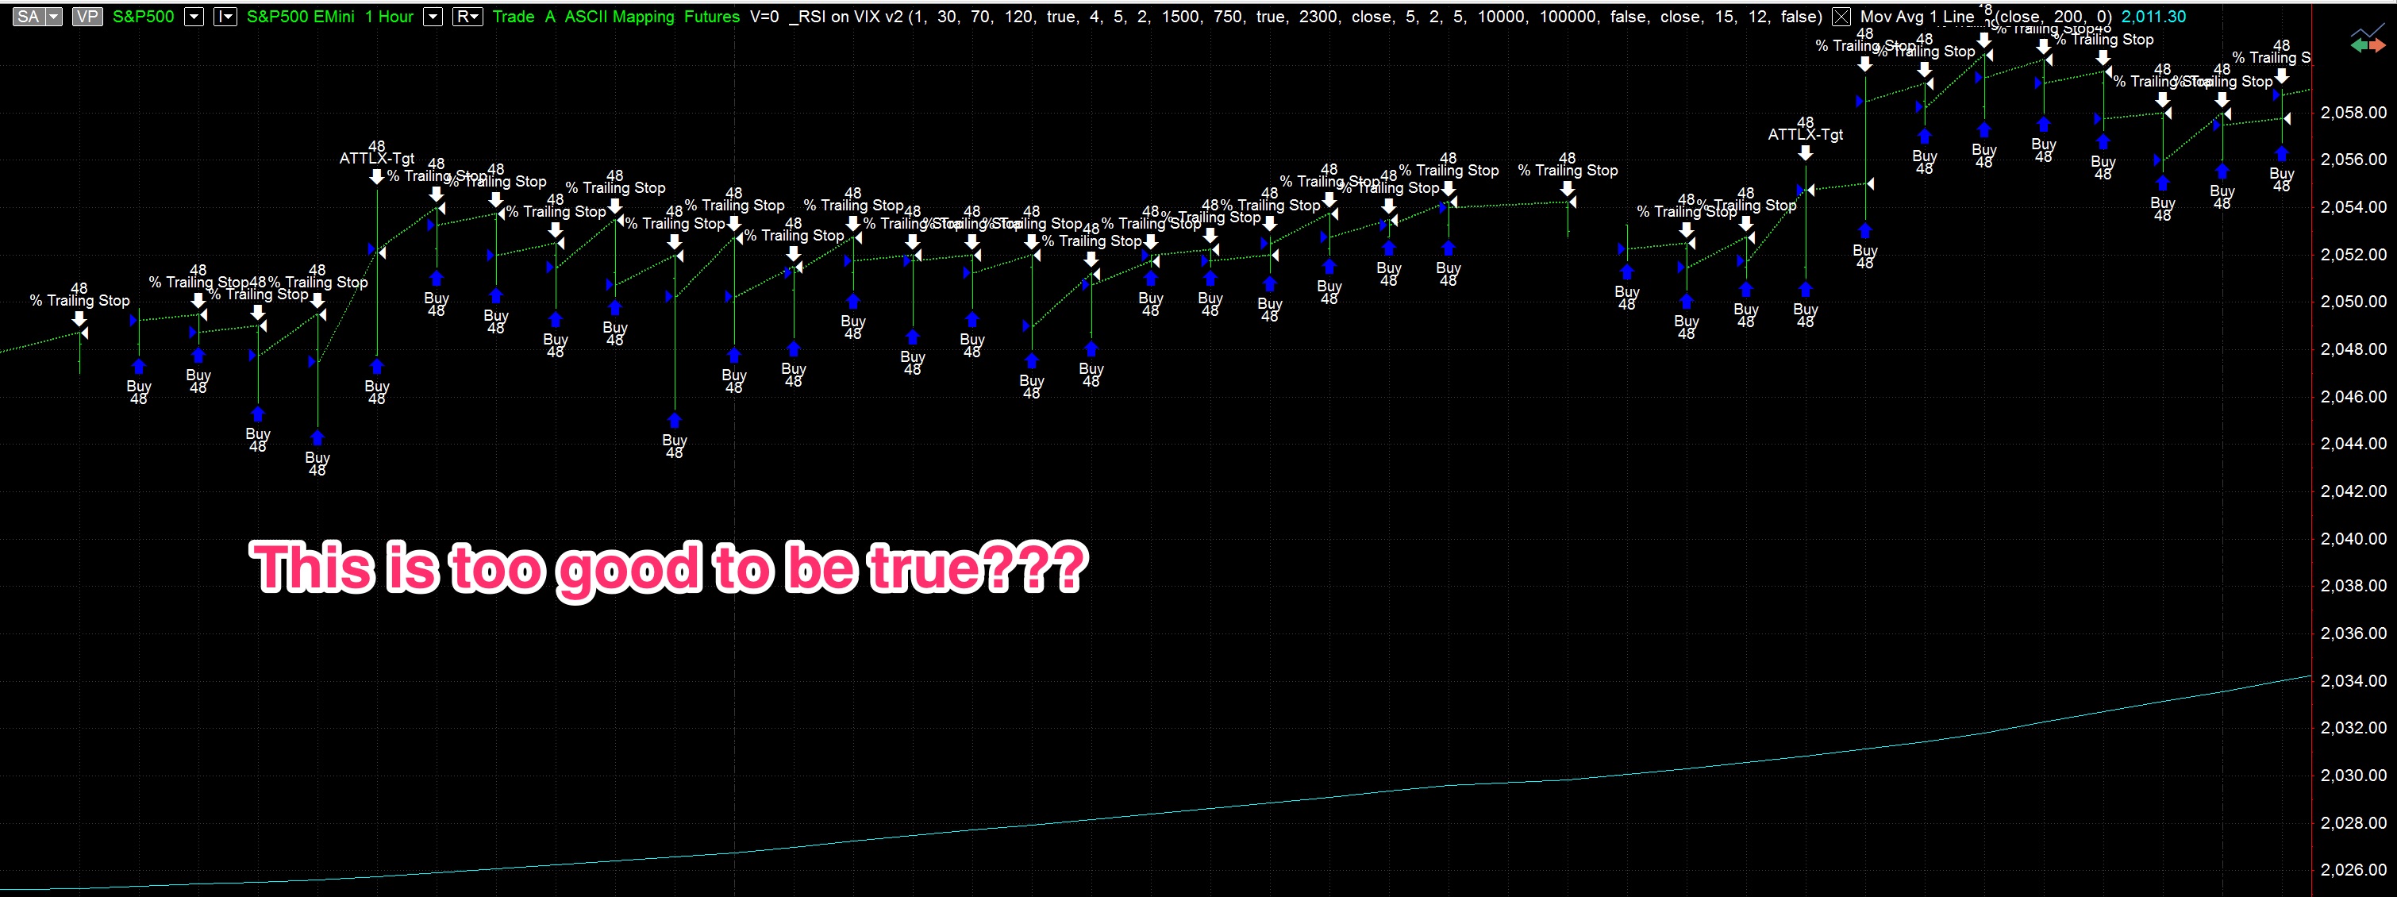Click the Mov Avg 1 Line indicator label
2397x897 pixels.
tap(1917, 17)
